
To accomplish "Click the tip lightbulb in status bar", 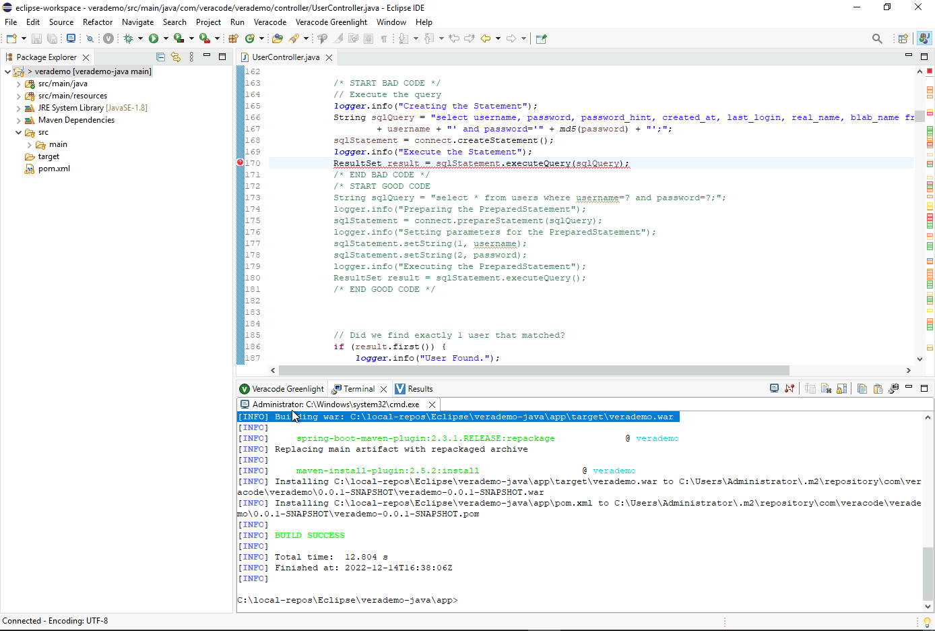I will click(928, 622).
